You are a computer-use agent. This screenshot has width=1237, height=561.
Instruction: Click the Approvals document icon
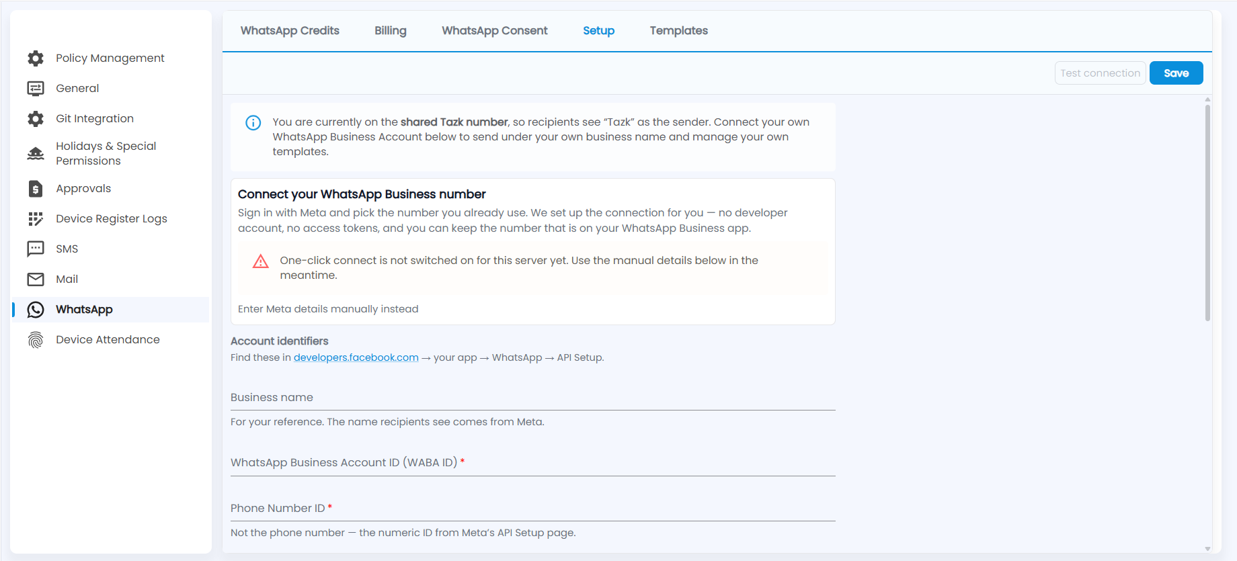(36, 189)
